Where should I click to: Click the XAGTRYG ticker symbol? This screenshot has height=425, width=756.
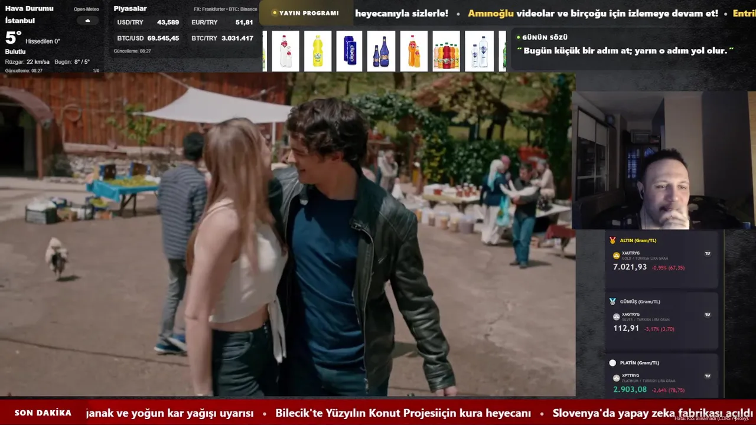(631, 315)
